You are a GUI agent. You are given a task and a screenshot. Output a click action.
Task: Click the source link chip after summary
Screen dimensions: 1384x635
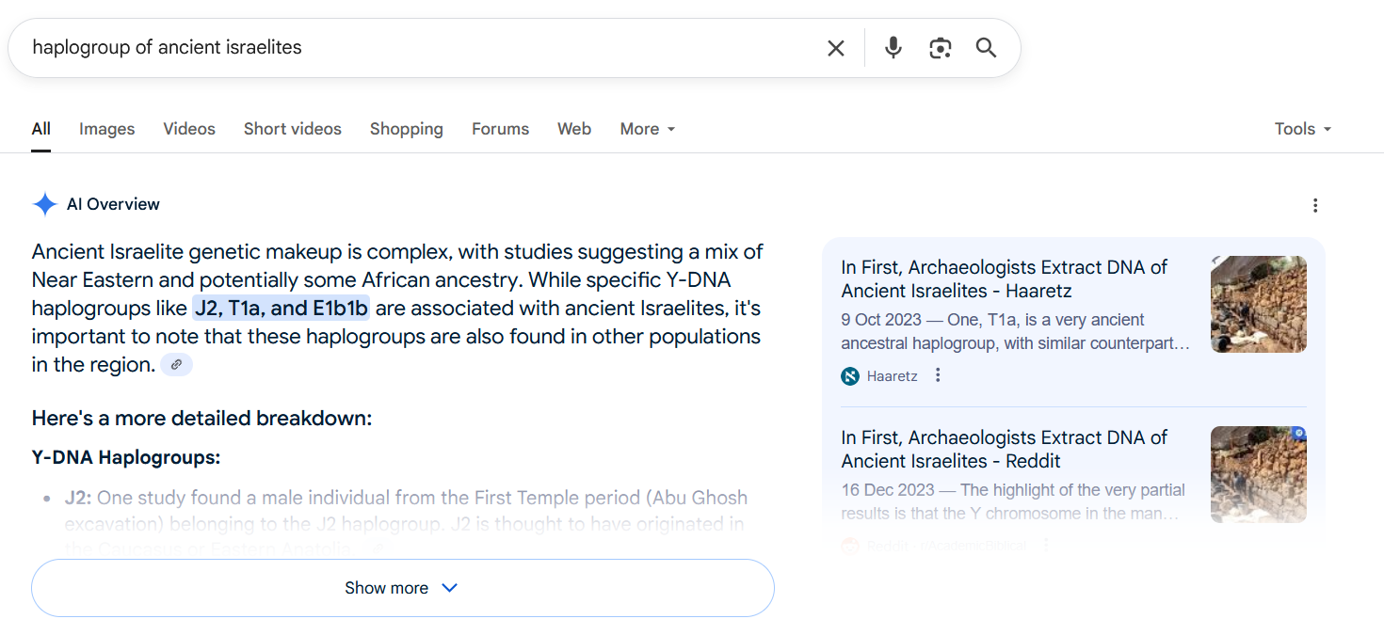[176, 364]
